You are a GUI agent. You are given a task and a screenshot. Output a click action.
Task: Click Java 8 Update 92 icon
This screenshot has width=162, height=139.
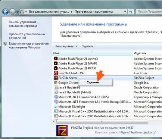[x=56, y=87]
